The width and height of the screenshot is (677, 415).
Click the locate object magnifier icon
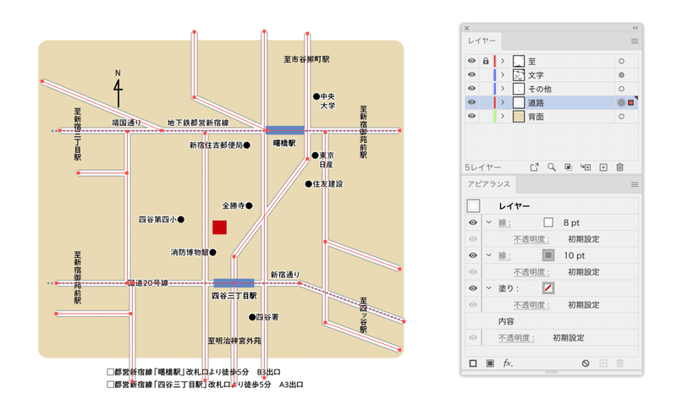point(552,167)
